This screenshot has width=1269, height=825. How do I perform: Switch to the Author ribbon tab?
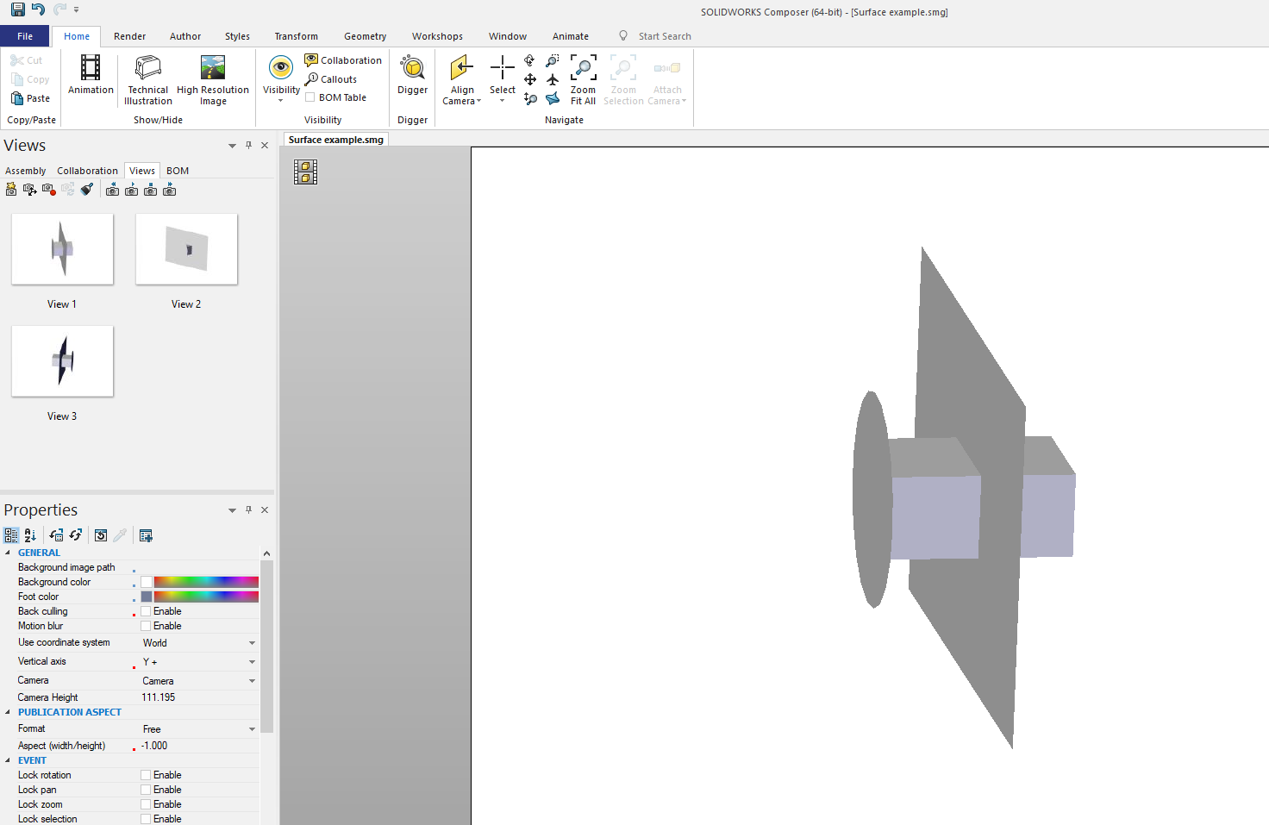[x=185, y=36]
